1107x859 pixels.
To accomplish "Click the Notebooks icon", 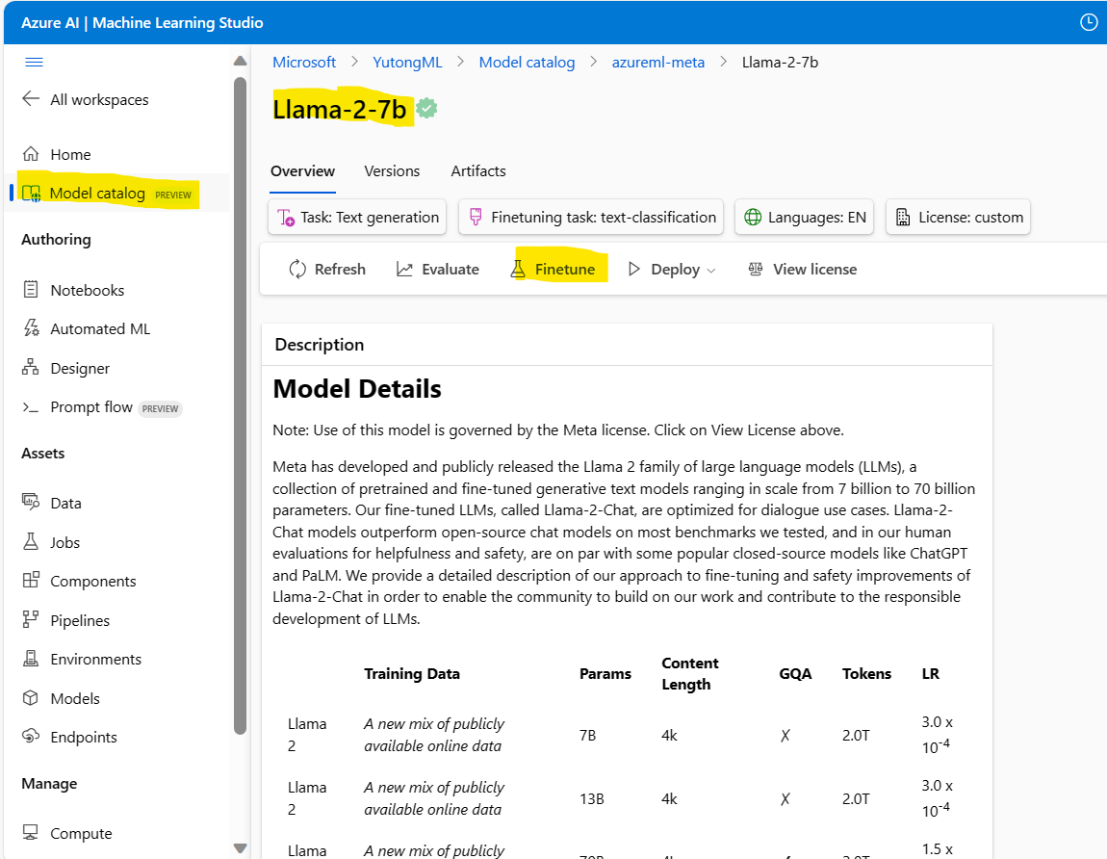I will pyautogui.click(x=31, y=290).
